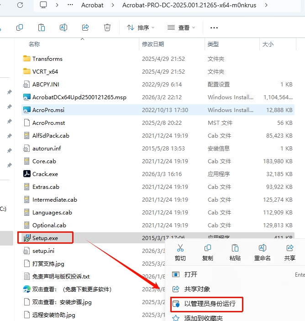Expand the chevron after the m0nkrus breadcrumb
The height and width of the screenshot is (321, 305).
[266, 5]
